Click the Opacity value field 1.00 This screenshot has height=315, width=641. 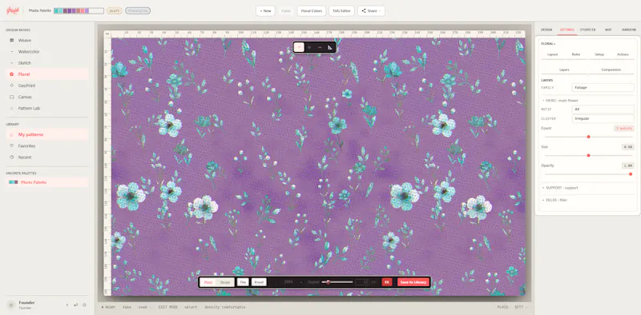(628, 165)
